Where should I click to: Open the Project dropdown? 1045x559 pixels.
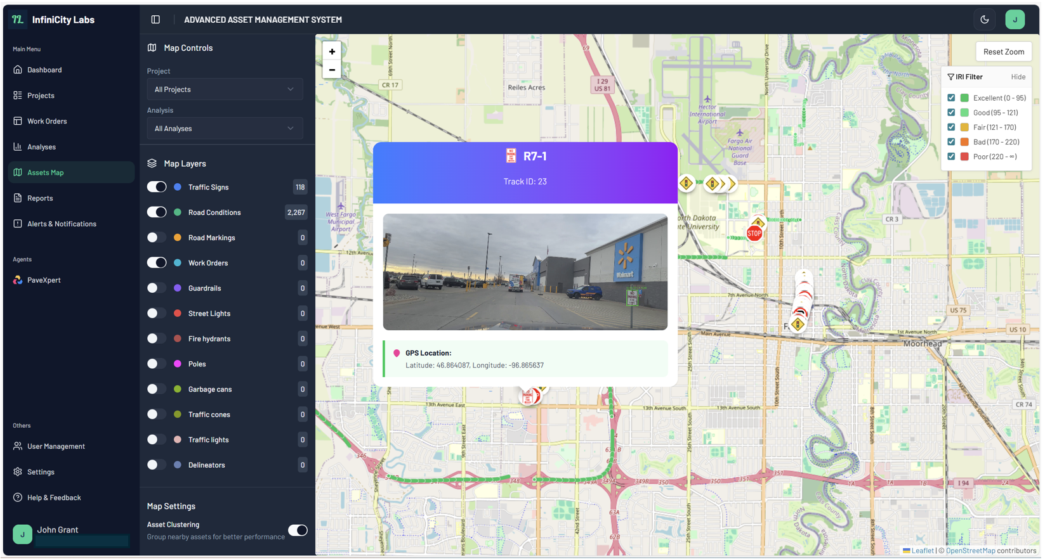tap(225, 89)
